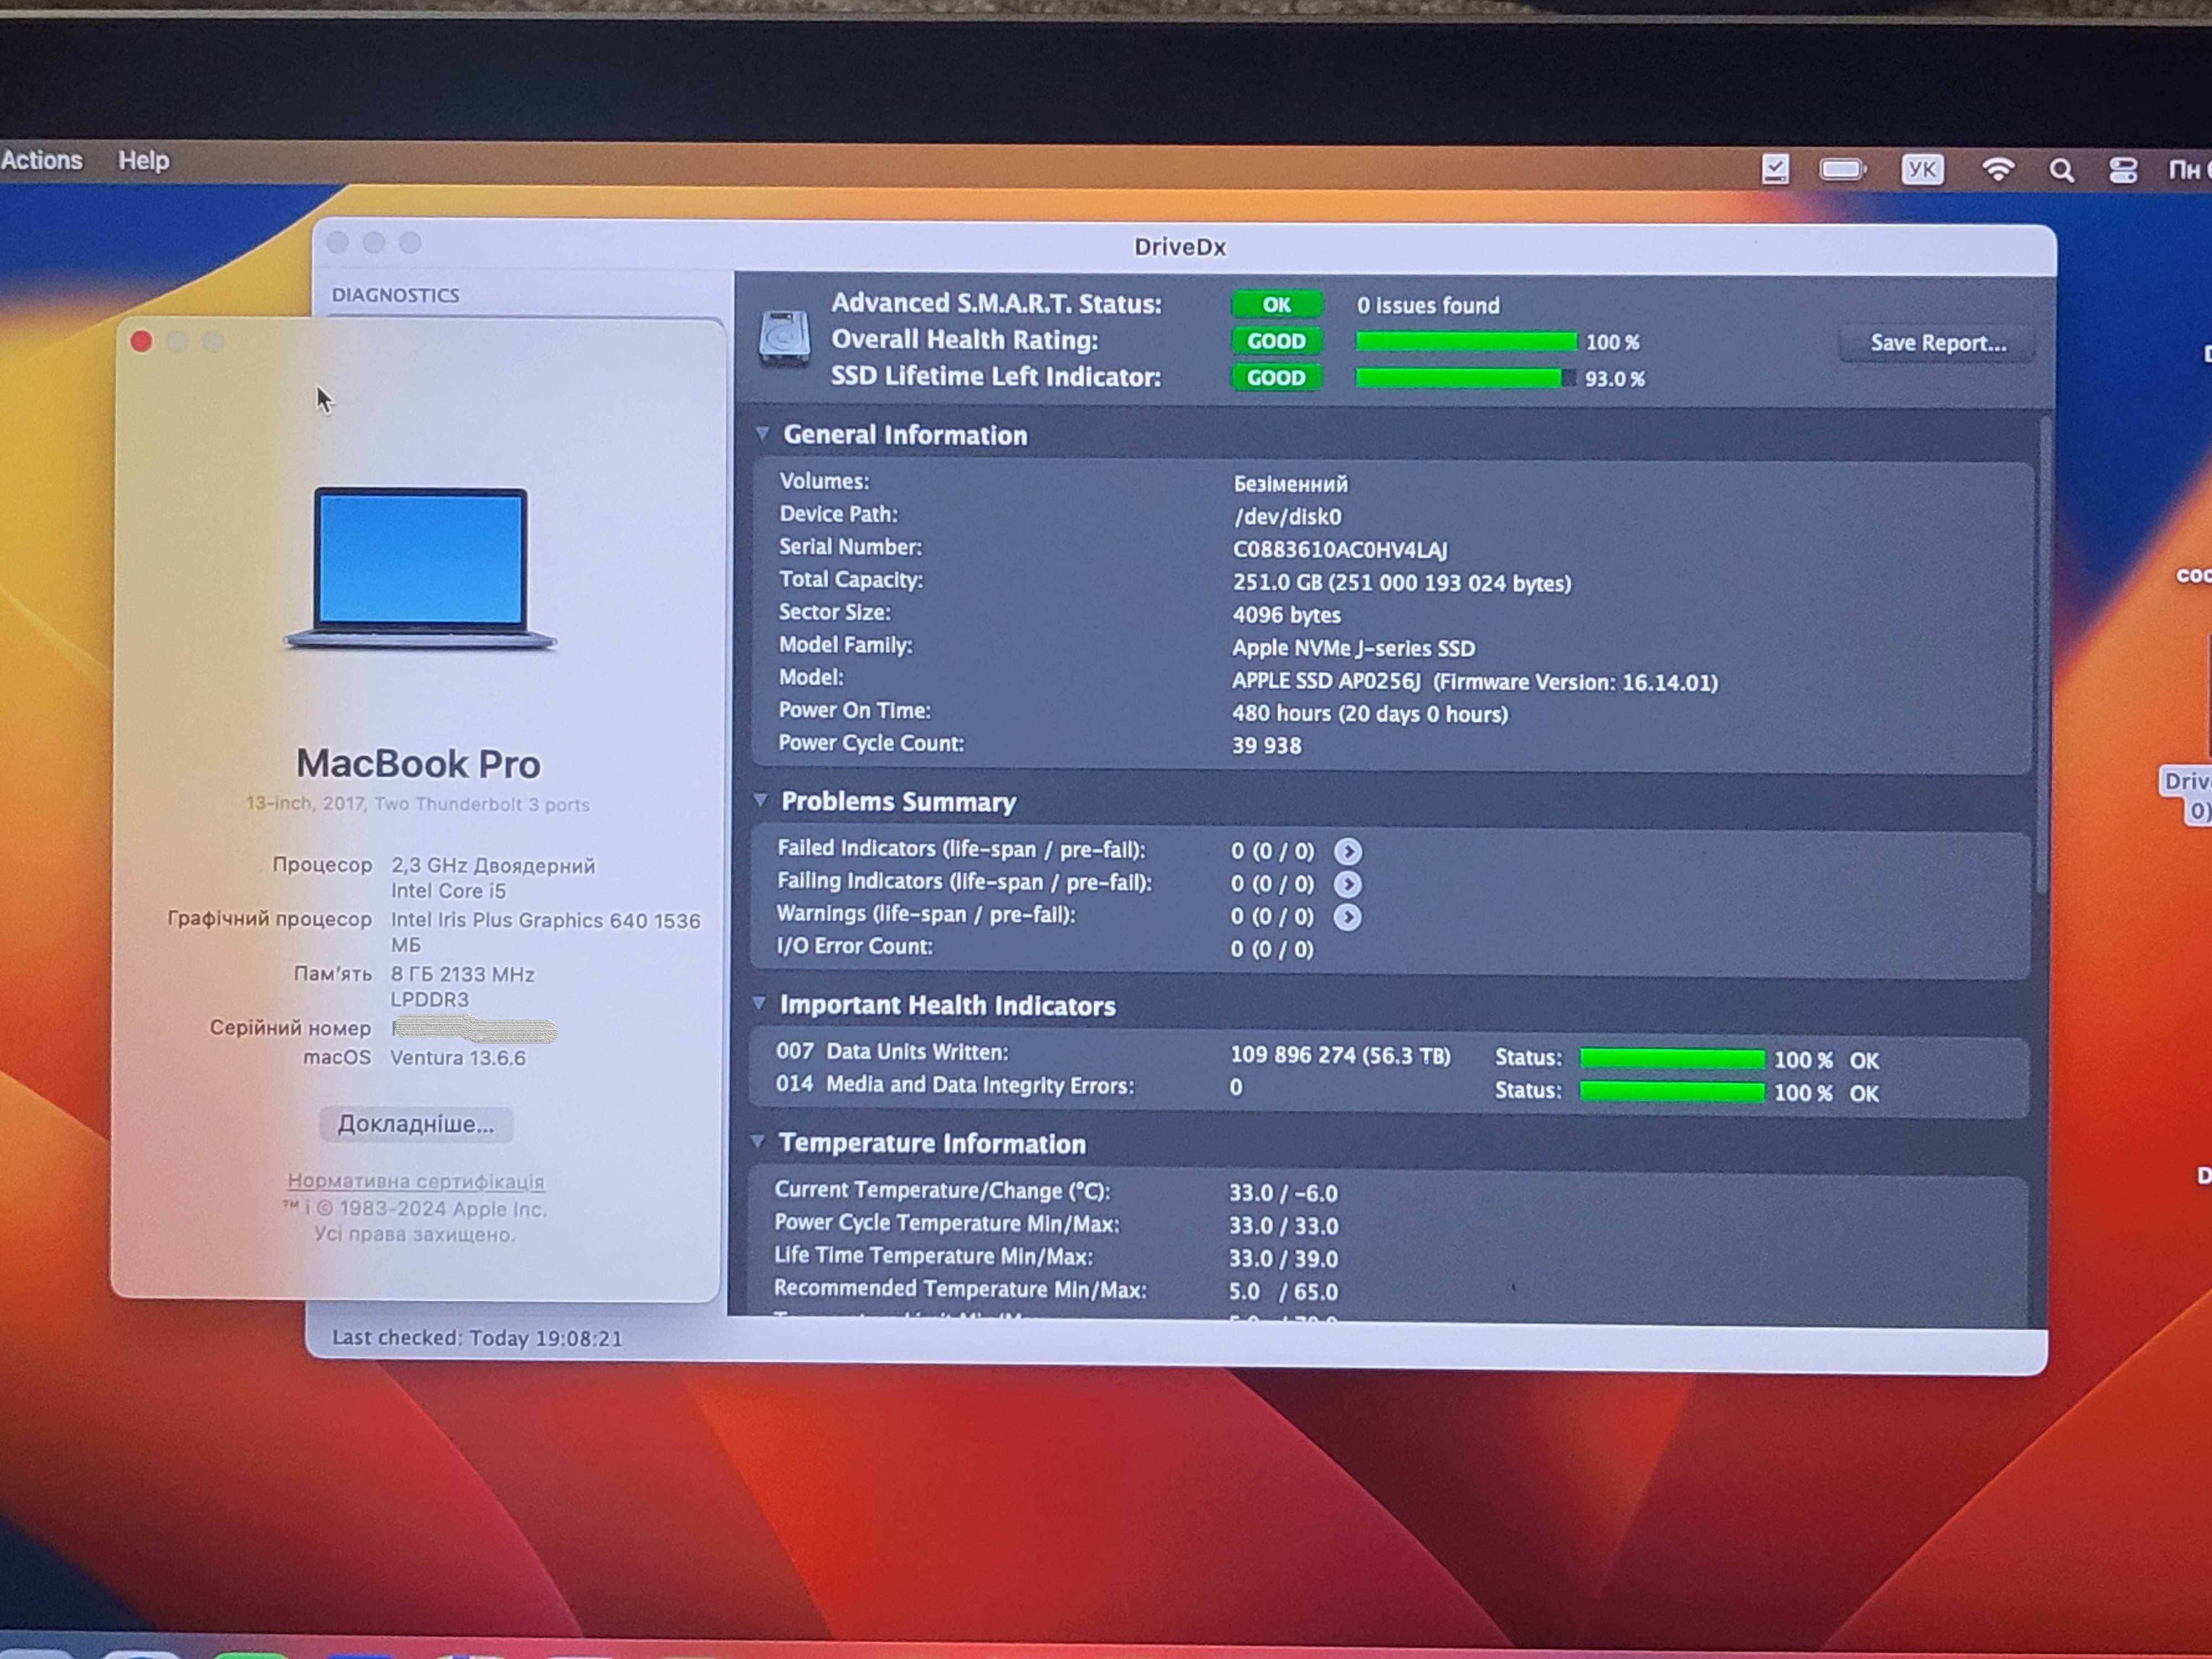
Task: Click the SSD Lifetime Left progress bar
Action: point(1466,378)
